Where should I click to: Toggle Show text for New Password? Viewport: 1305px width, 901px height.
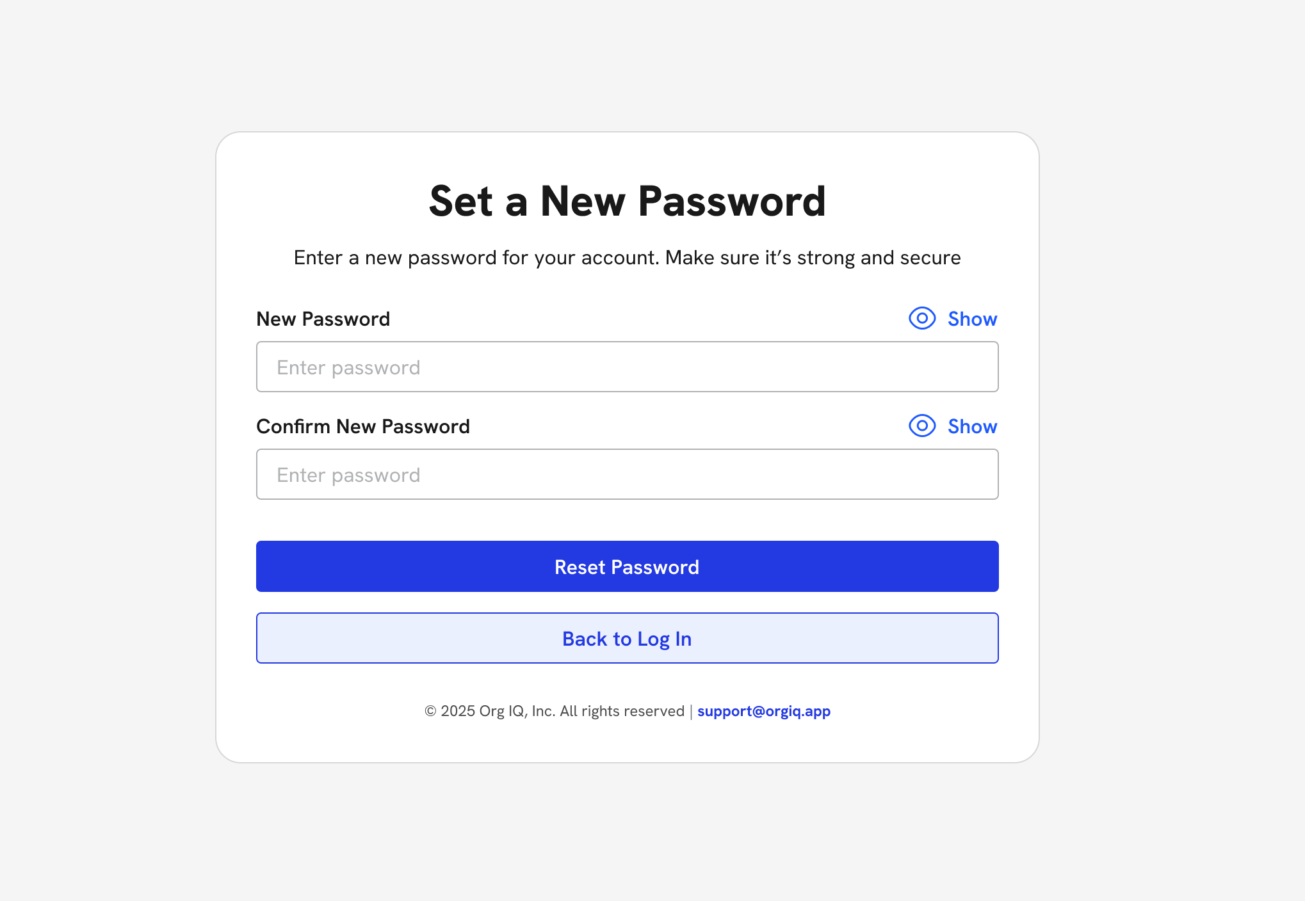coord(972,319)
